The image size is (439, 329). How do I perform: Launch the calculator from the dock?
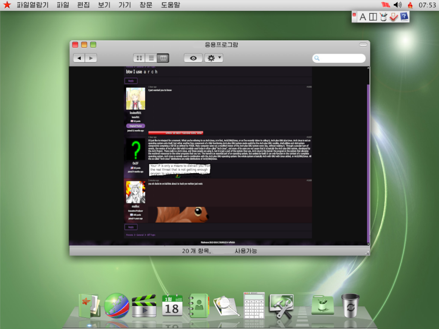pos(254,305)
